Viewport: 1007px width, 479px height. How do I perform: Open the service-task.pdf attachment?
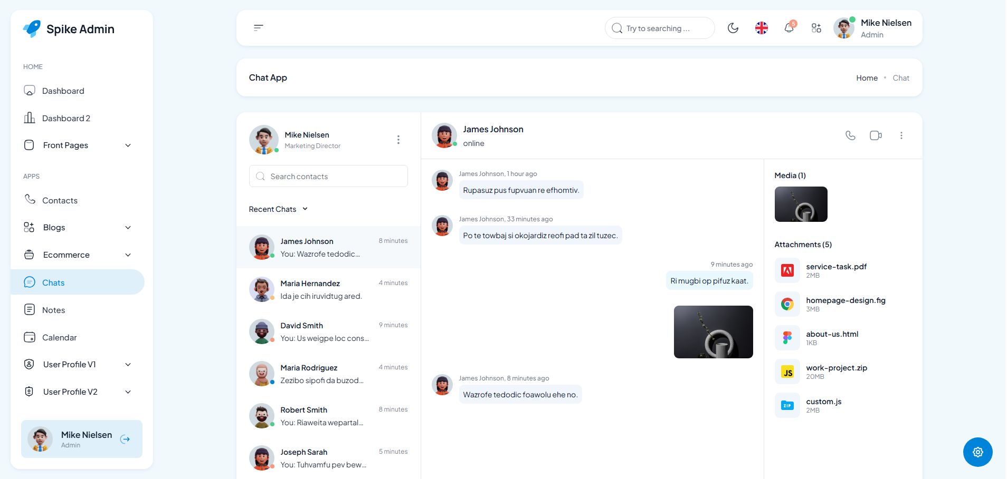[836, 267]
